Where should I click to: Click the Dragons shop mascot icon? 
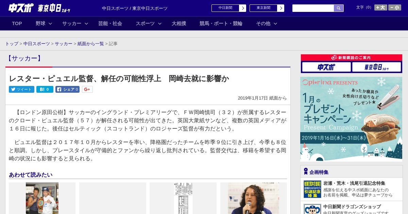[x=312, y=209]
